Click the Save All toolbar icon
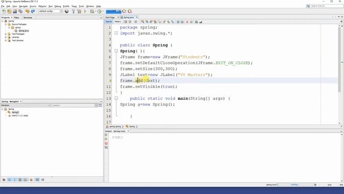 click(20, 11)
